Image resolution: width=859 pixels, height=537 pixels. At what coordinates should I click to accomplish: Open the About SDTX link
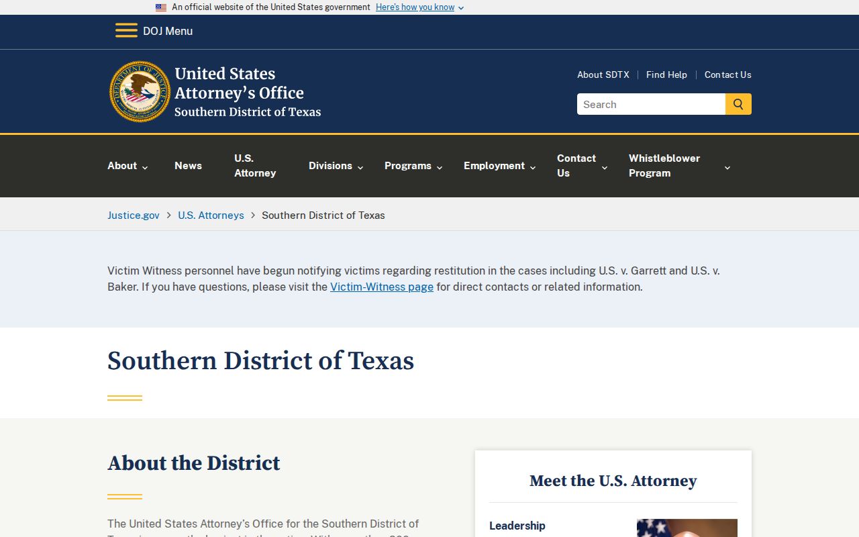(603, 75)
